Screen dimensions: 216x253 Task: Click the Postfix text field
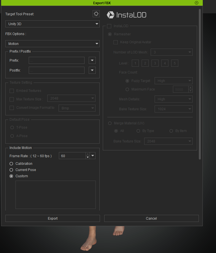pyautogui.click(x=56, y=70)
